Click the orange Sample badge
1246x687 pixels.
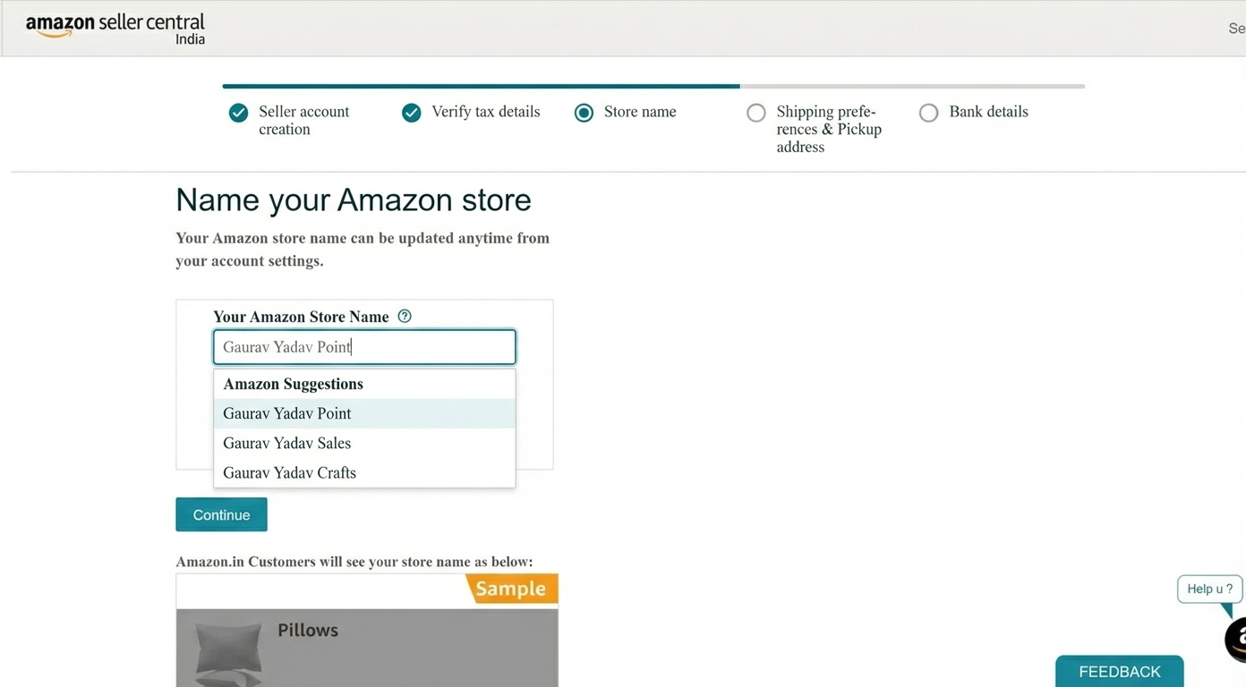[511, 589]
